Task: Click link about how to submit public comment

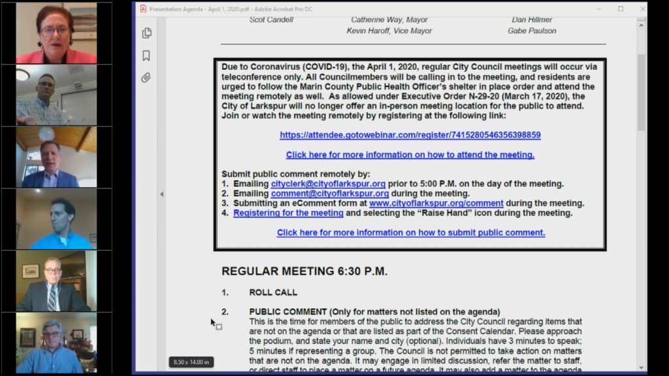Action: point(411,233)
